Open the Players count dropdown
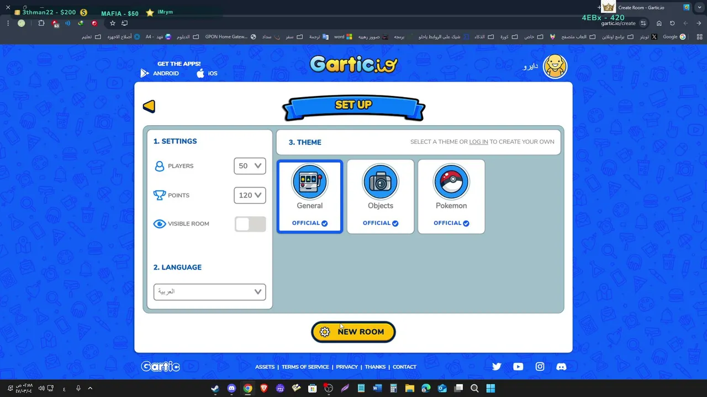Screen dimensions: 707x397 [250, 166]
